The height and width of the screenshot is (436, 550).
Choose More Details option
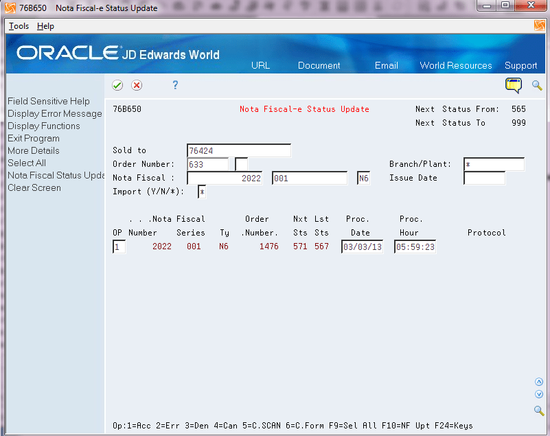[x=34, y=150]
